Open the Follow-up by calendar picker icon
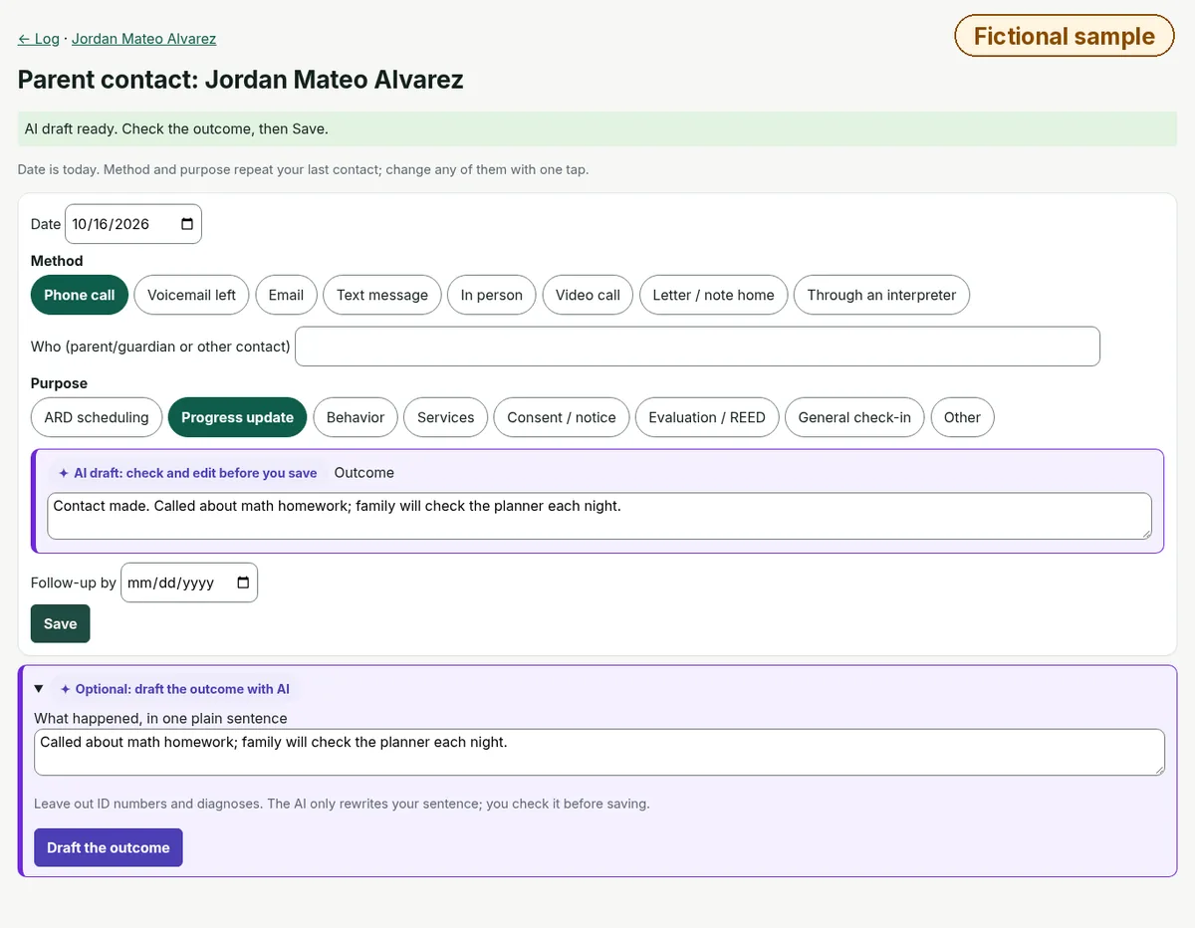This screenshot has width=1195, height=928. [x=243, y=582]
